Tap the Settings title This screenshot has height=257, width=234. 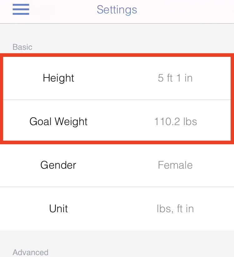click(x=117, y=10)
